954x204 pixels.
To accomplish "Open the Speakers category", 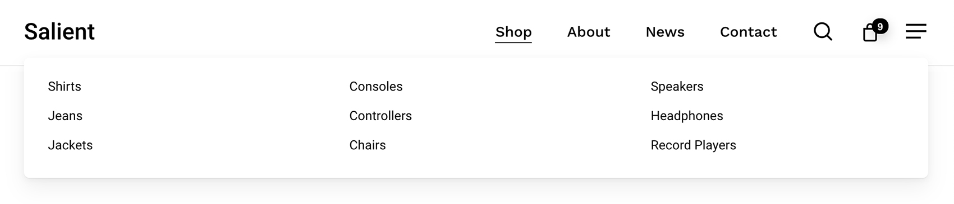I will (x=677, y=86).
